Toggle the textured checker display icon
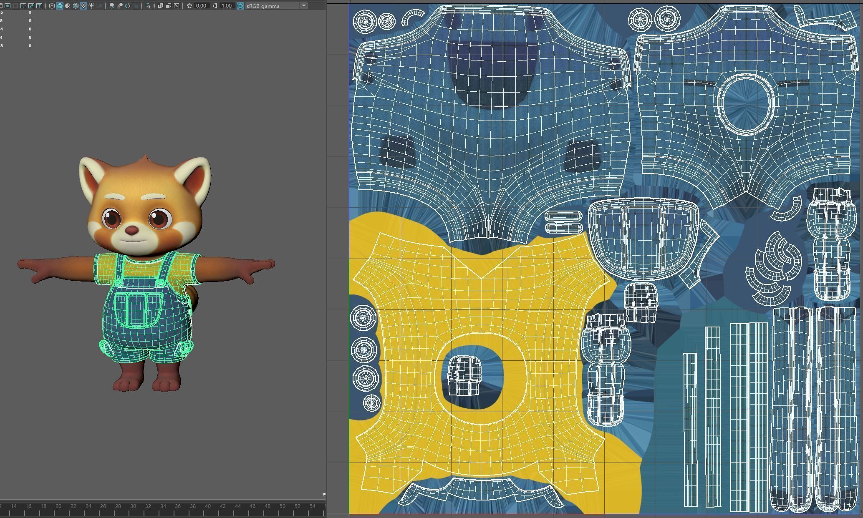 click(x=83, y=6)
